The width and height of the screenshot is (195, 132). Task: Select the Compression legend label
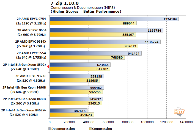coord(102,129)
